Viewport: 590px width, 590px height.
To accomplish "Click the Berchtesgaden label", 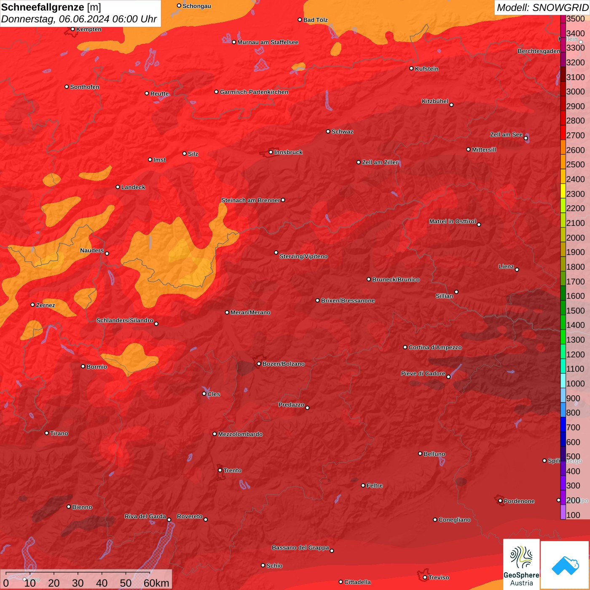I will 539,51.
